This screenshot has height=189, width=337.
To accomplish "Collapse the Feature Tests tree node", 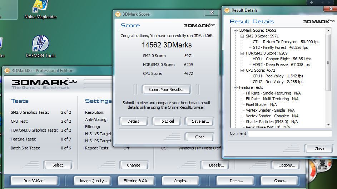I will tap(236, 87).
